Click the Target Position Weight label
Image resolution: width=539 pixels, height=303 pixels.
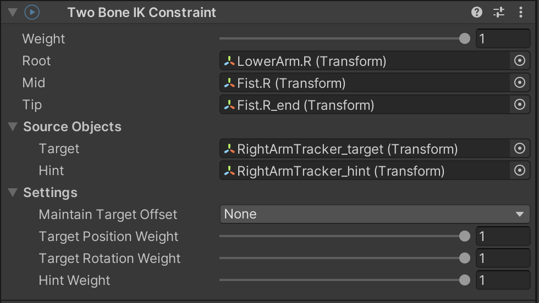(109, 237)
